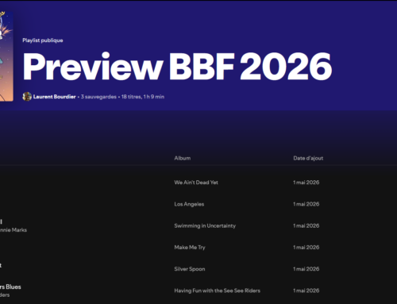Open the album Los Angeles
The image size is (397, 304).
[189, 204]
